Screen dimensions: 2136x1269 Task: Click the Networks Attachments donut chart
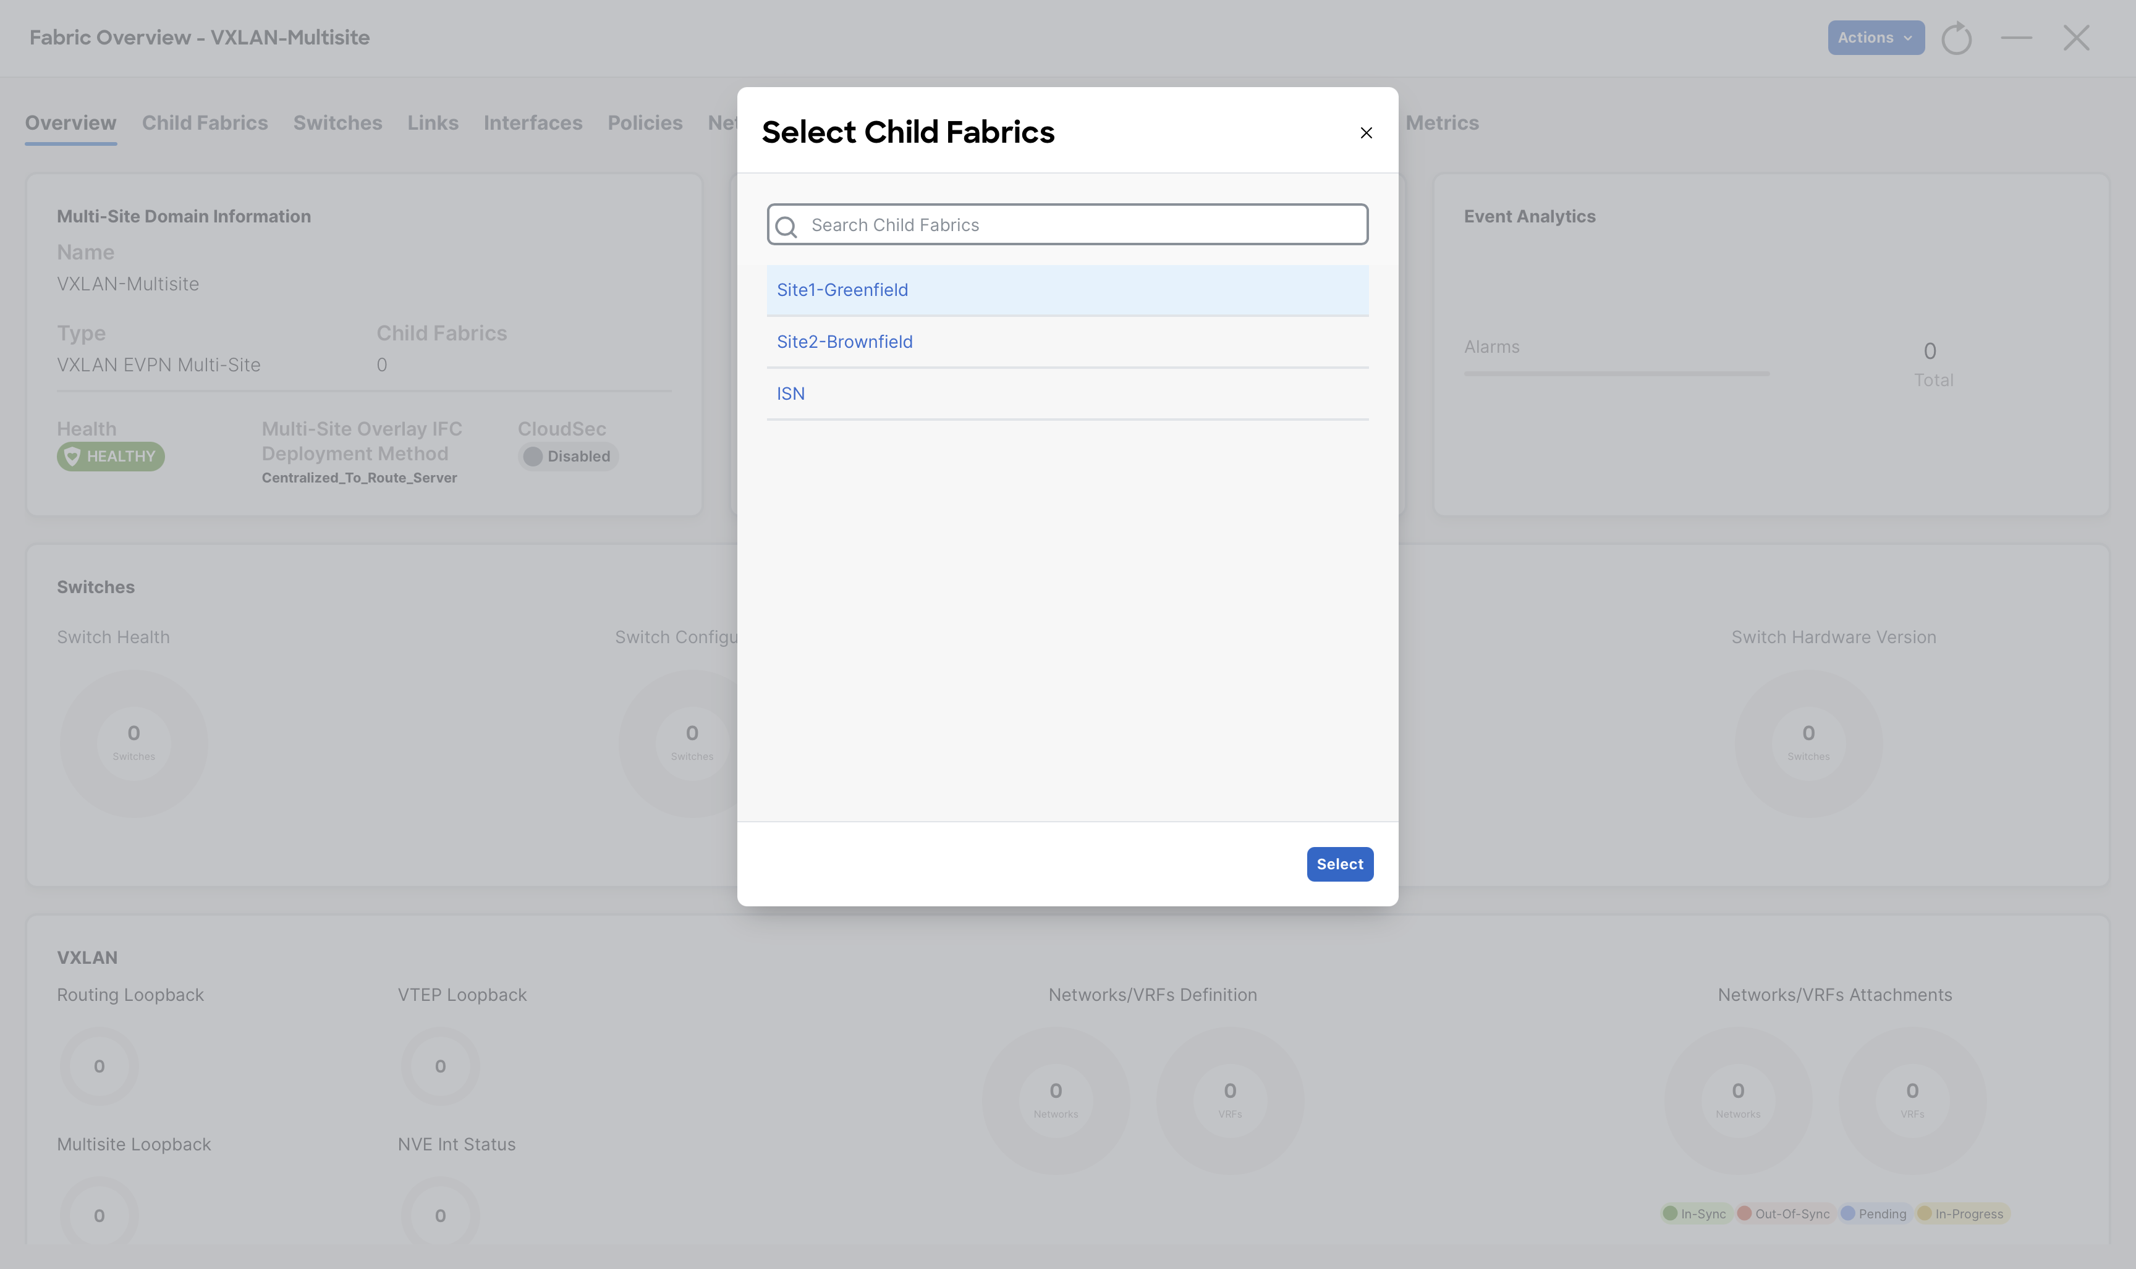[1738, 1100]
